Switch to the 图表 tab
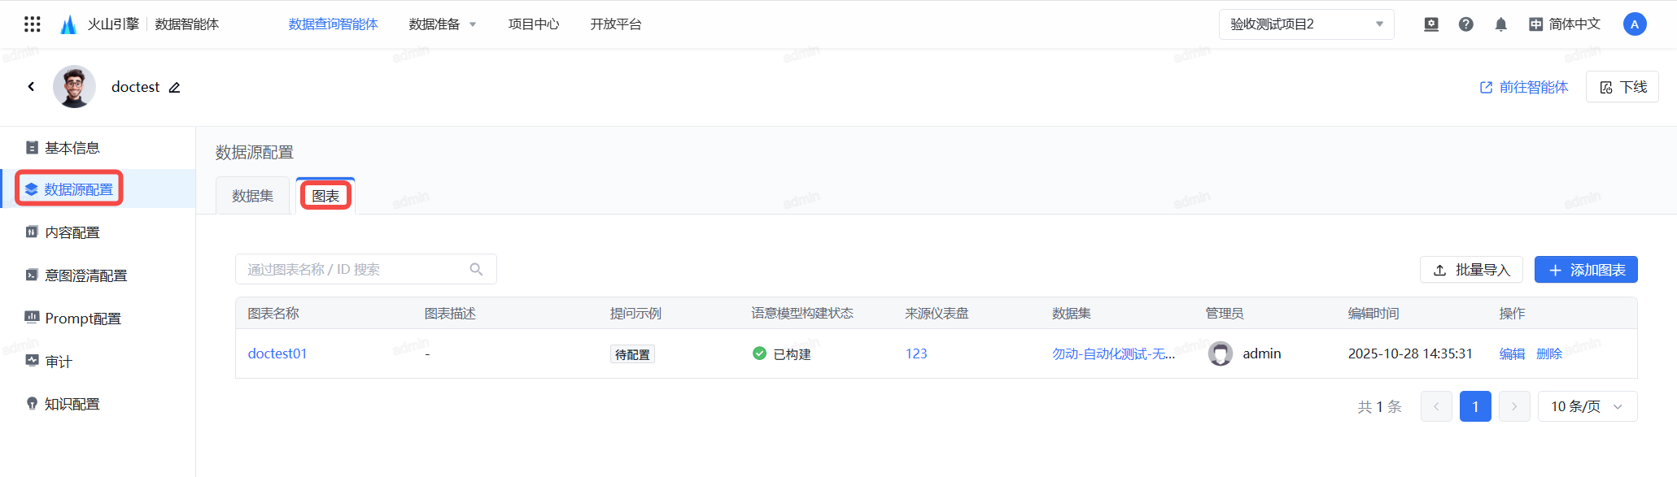Screen dimensions: 1677x477 click(325, 196)
